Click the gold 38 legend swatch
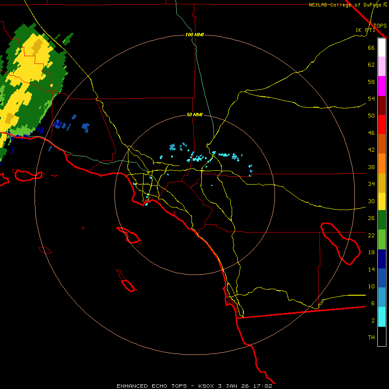Screen dimensions: 389x389 tap(382, 183)
